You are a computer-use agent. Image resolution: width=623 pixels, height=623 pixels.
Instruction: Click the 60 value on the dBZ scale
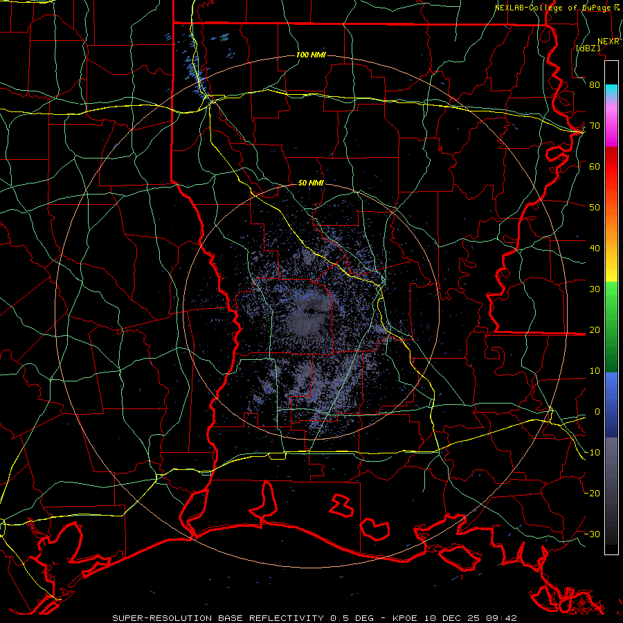595,166
